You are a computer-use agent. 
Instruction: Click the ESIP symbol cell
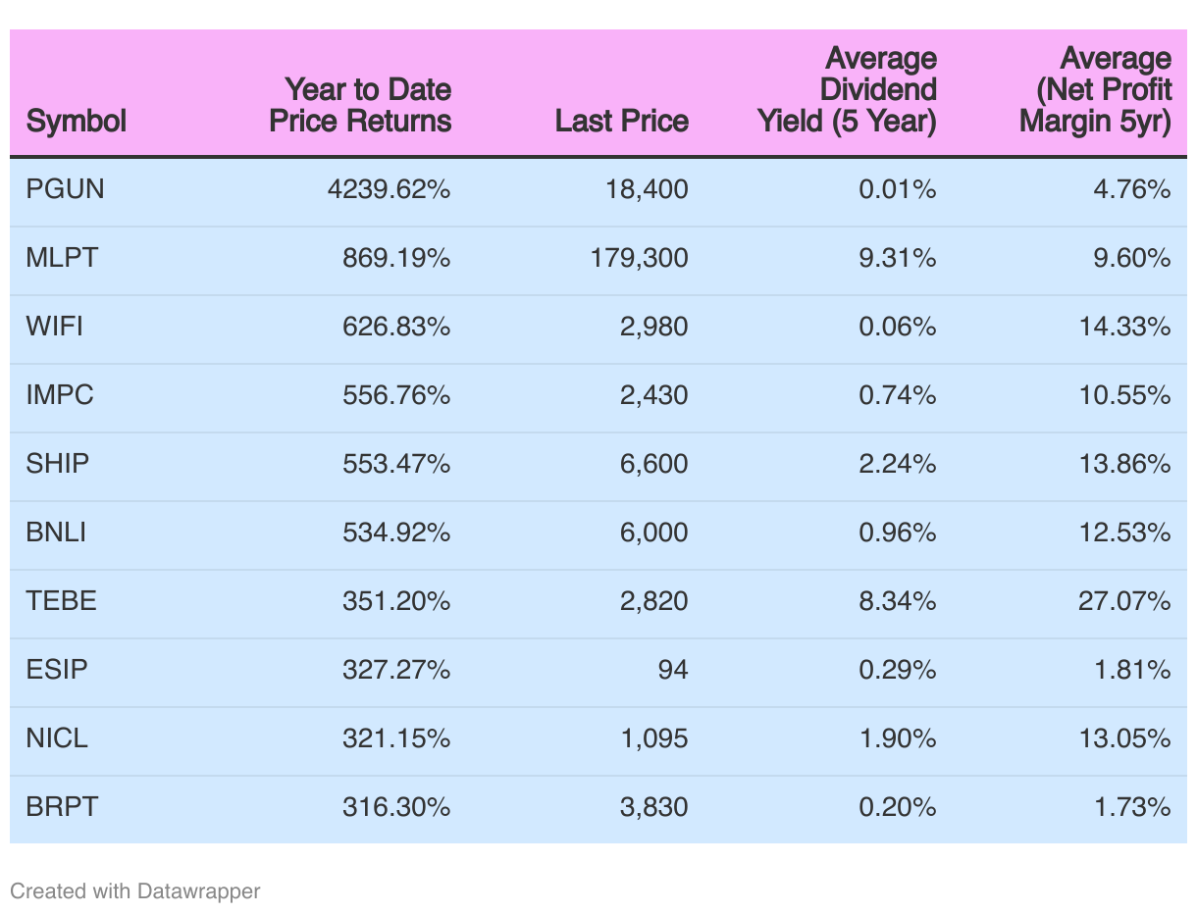[57, 670]
